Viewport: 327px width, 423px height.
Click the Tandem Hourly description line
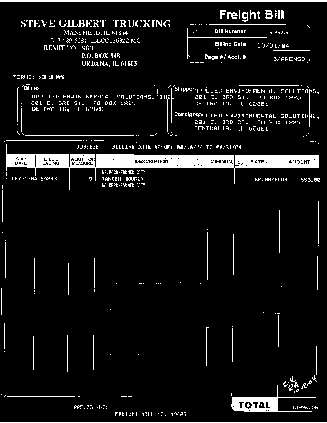point(123,179)
